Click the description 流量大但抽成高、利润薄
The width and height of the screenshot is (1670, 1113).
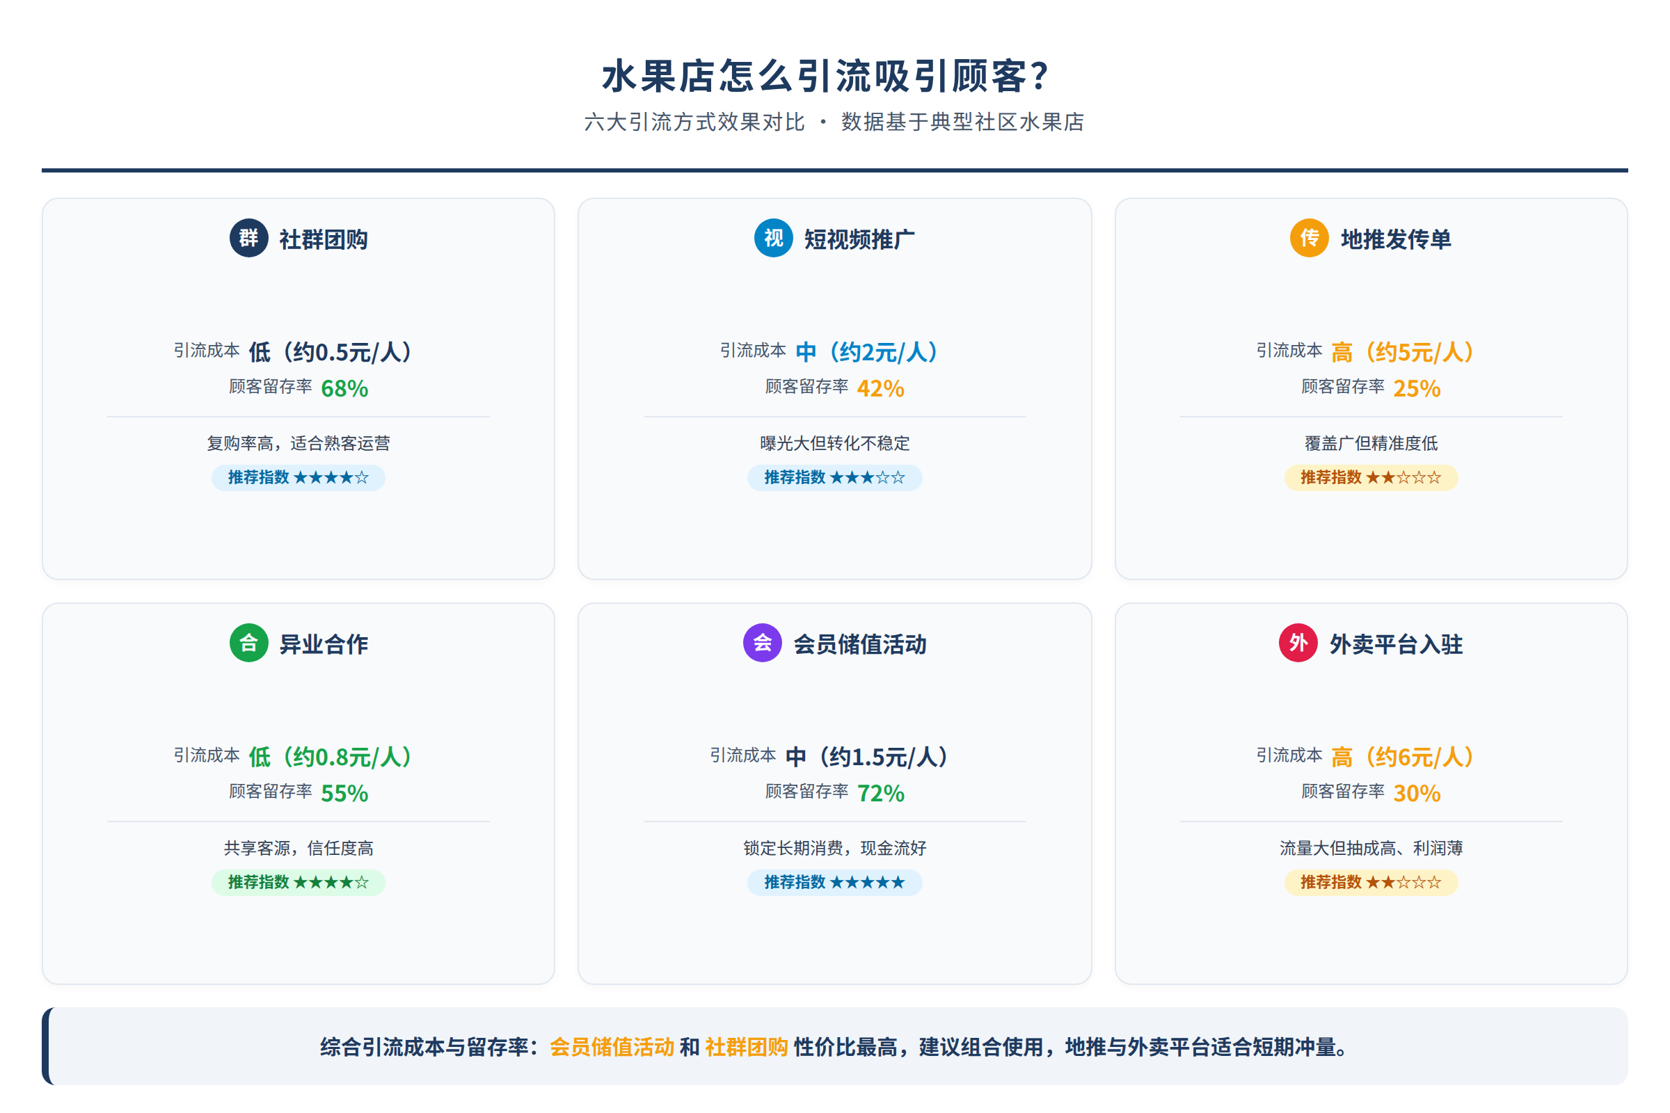(1370, 847)
